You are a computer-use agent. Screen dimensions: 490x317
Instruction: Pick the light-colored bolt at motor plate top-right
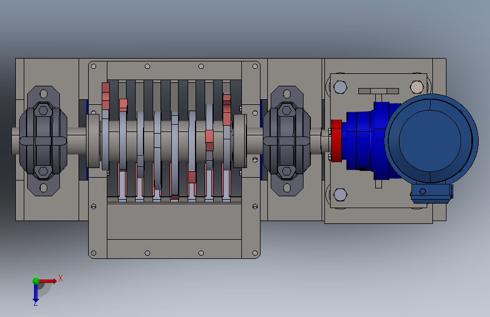(x=417, y=87)
